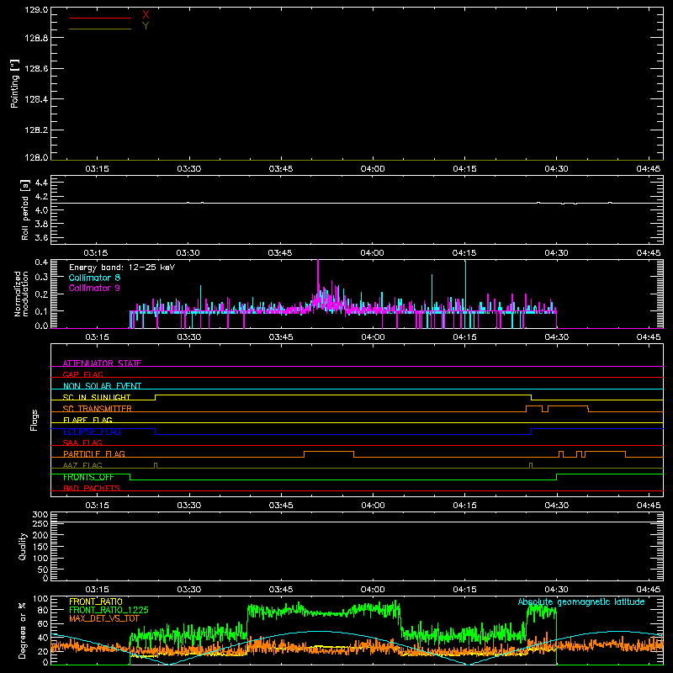Select the 'FLARE_FLAG' flag label

pyautogui.click(x=87, y=420)
